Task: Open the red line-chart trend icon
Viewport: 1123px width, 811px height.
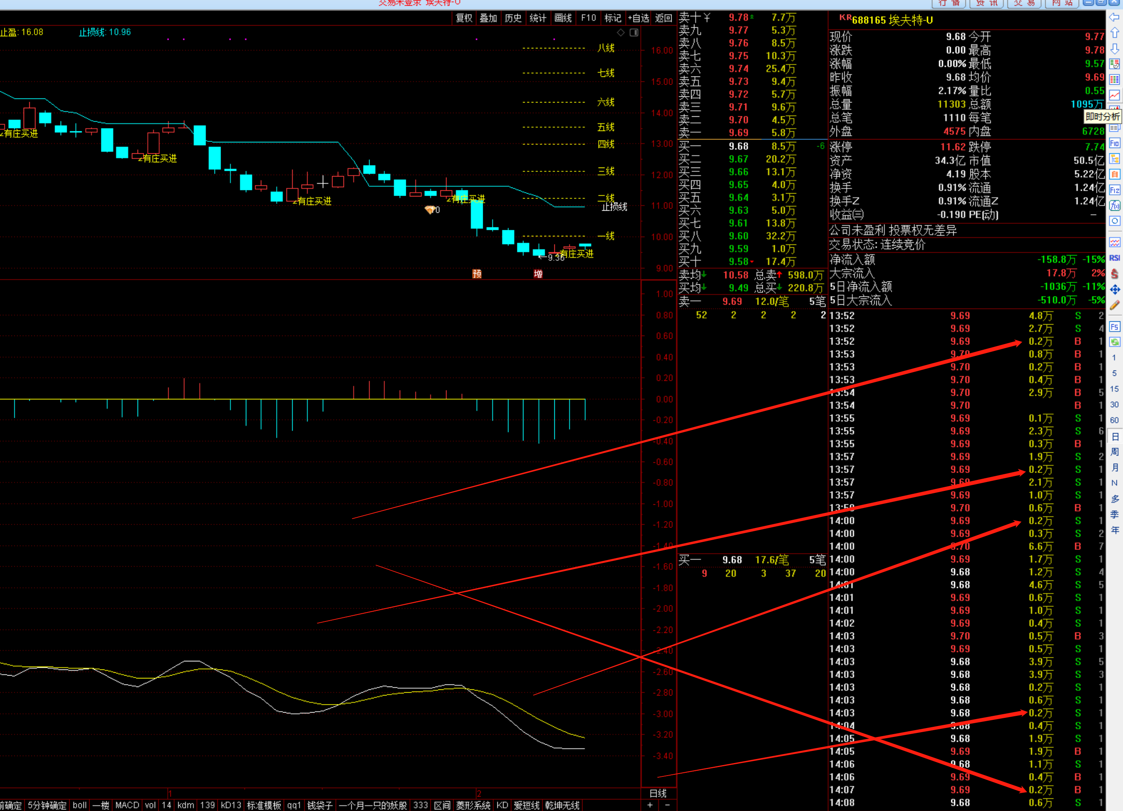Action: (x=1114, y=95)
